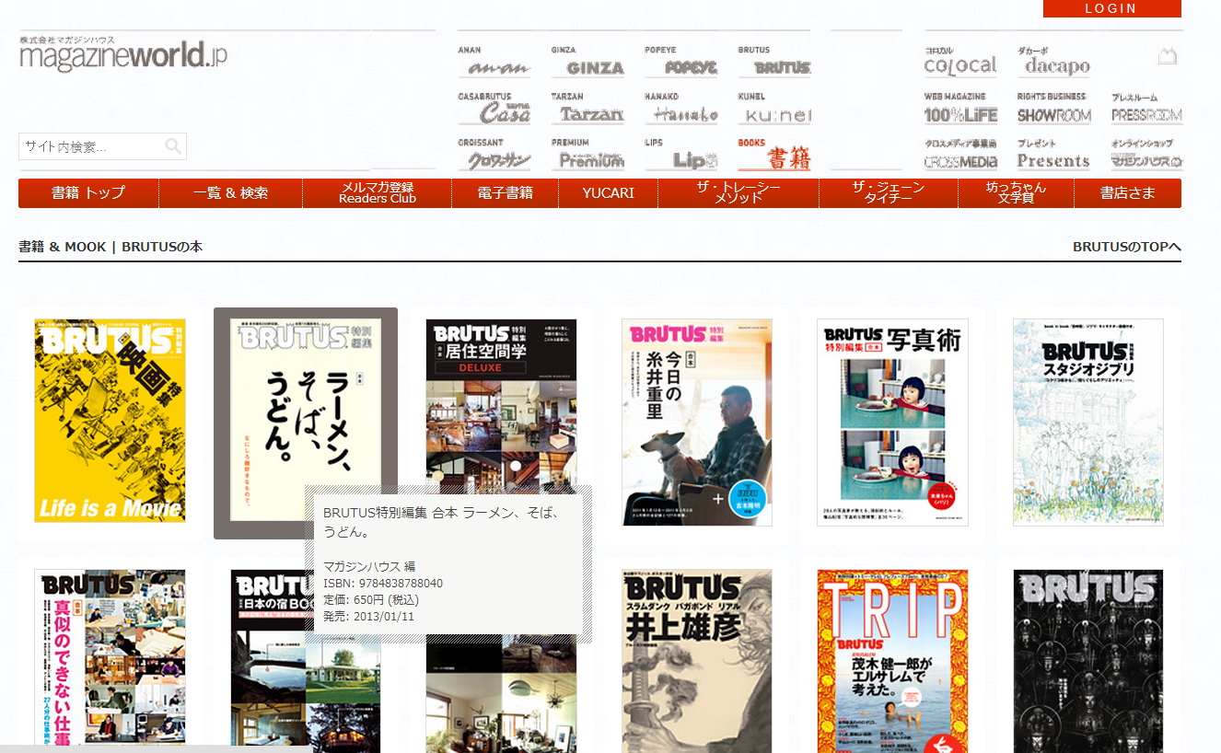The image size is (1221, 753).
Task: Open the 井上雄彦 BRUTUS cover
Action: coord(697,661)
